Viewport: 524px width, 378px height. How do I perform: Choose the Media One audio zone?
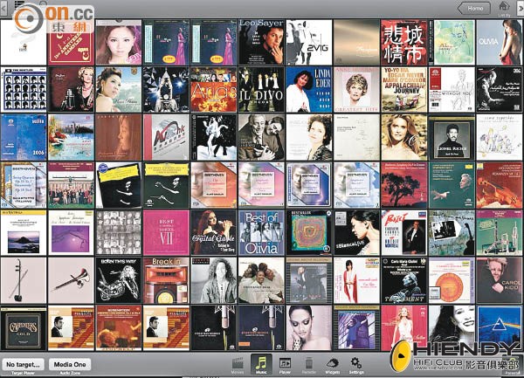coord(69,363)
